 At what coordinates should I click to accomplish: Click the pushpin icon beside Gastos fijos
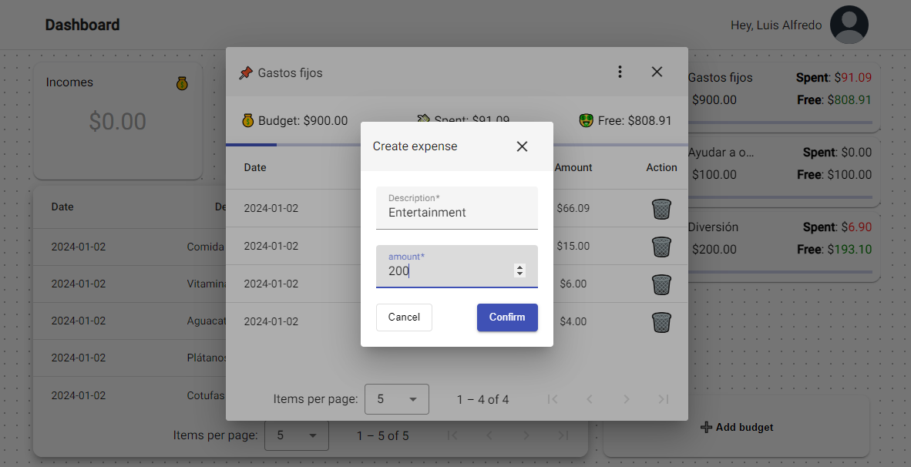coord(246,73)
